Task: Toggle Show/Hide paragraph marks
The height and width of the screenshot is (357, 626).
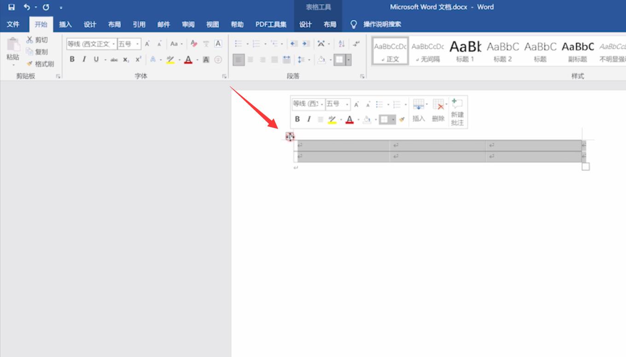Action: pos(356,44)
